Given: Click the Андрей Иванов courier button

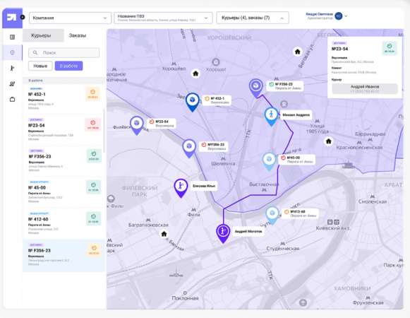Looking at the screenshot, I should tap(365, 89).
